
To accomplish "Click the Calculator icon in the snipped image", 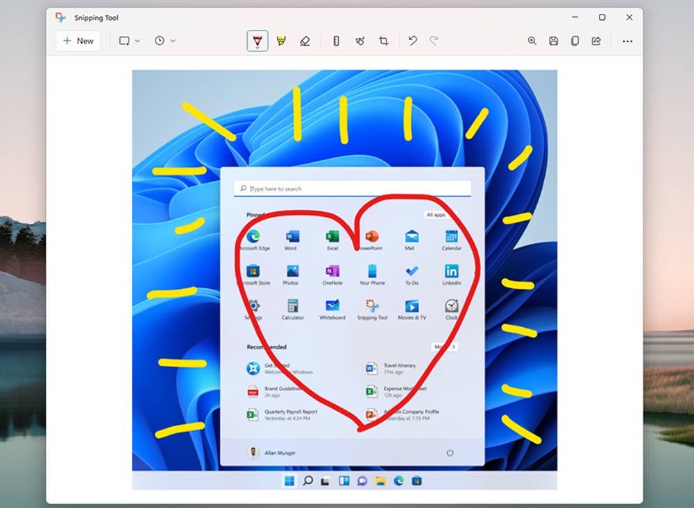I will 293,306.
